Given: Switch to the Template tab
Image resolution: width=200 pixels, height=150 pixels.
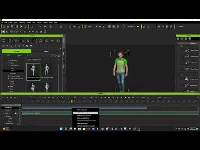Looking at the screenshot, I should point(16,51).
